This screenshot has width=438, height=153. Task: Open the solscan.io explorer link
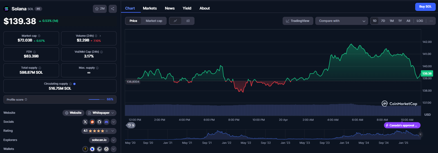pos(99,140)
